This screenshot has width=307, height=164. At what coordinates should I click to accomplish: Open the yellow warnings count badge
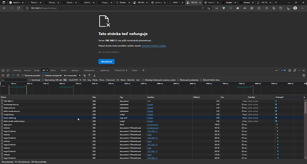pyautogui.click(x=276, y=70)
